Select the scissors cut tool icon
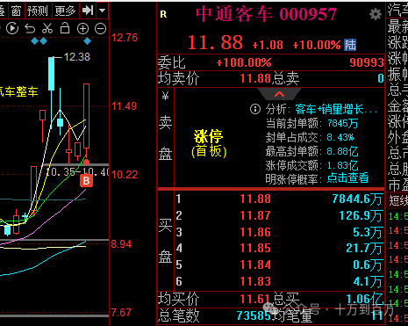The height and width of the screenshot is (326, 408). (47, 28)
